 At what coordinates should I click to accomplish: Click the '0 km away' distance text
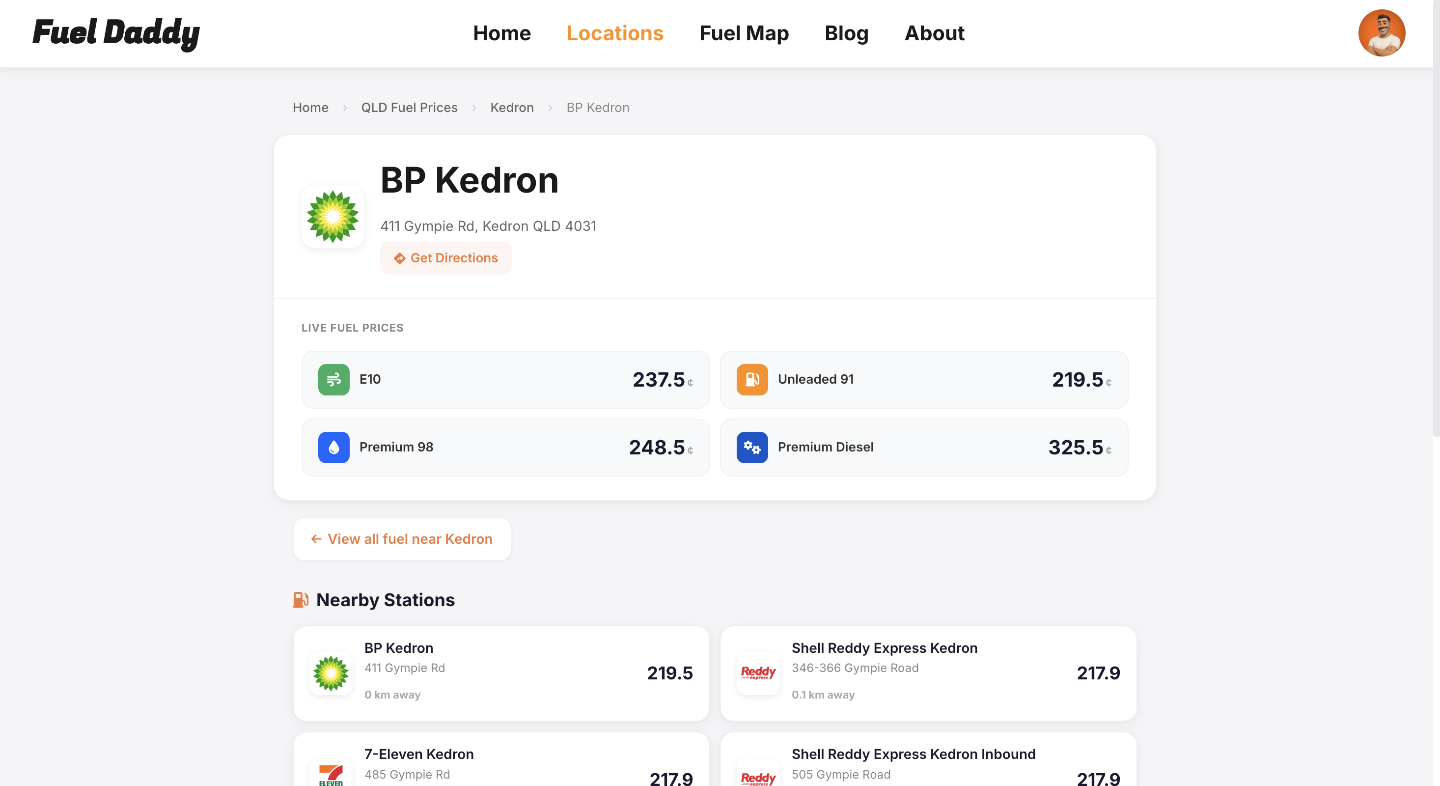click(392, 694)
